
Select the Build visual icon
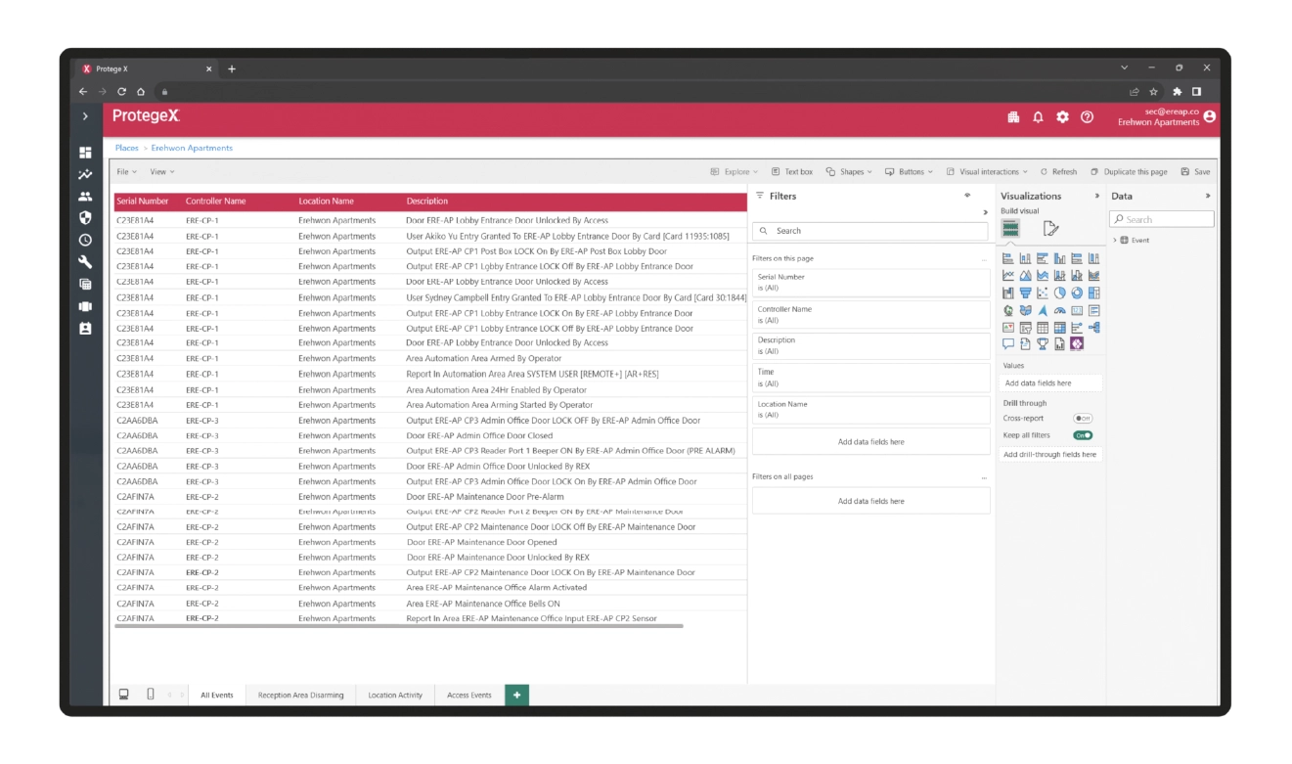[x=1010, y=228]
